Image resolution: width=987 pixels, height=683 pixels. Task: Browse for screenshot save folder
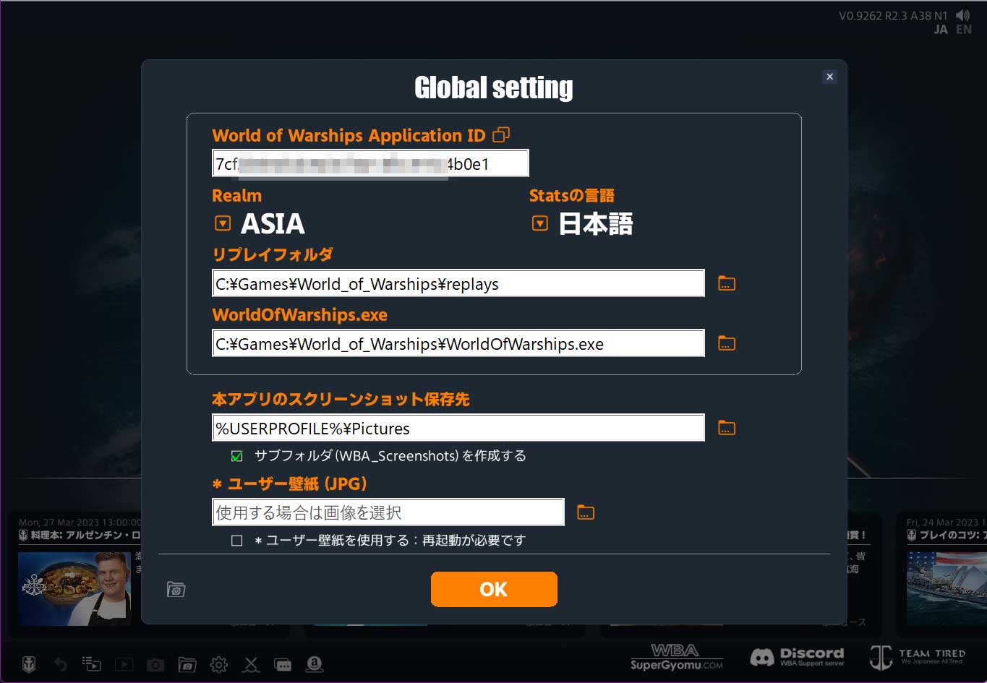tap(727, 428)
